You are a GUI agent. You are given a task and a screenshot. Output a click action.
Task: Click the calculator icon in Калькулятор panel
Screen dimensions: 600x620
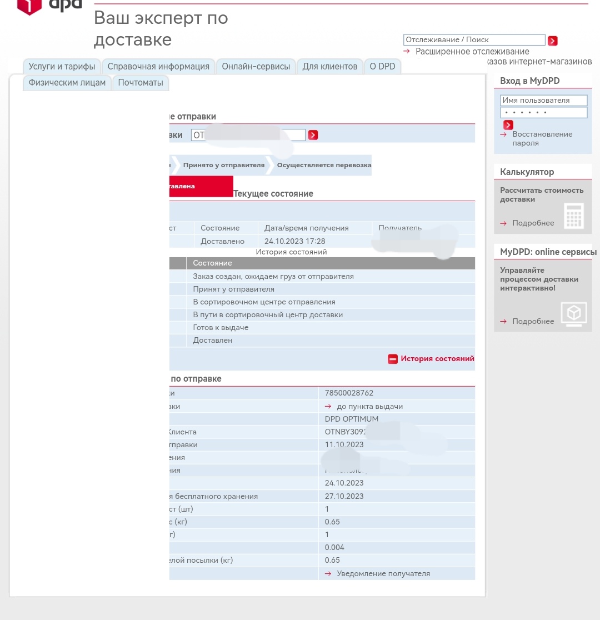(573, 216)
